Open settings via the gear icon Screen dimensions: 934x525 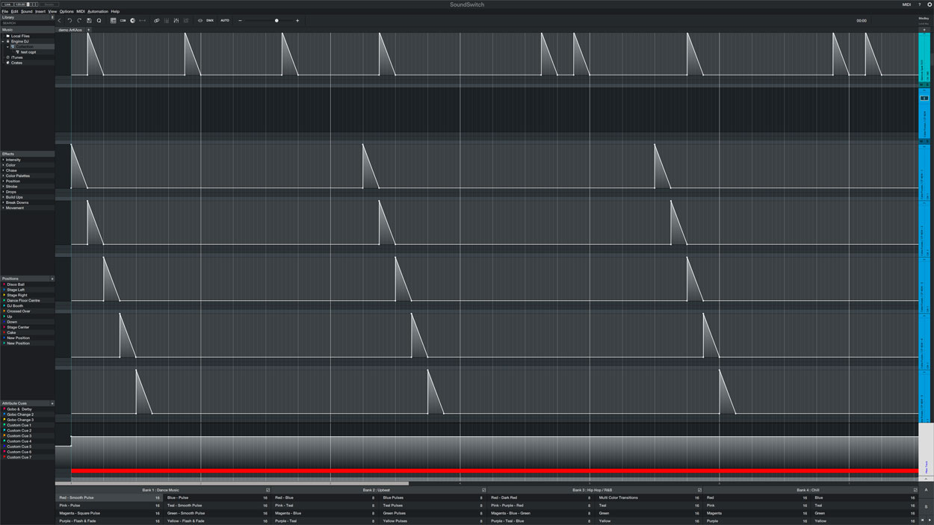[930, 4]
